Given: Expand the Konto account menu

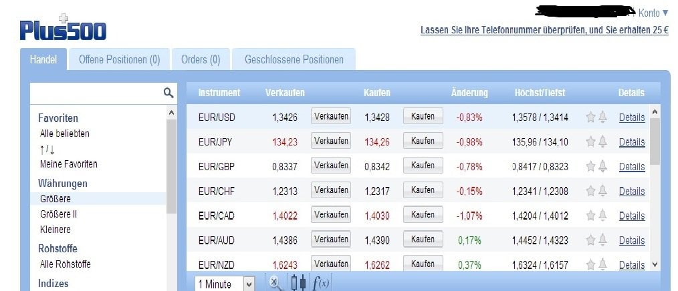Looking at the screenshot, I should (x=653, y=13).
